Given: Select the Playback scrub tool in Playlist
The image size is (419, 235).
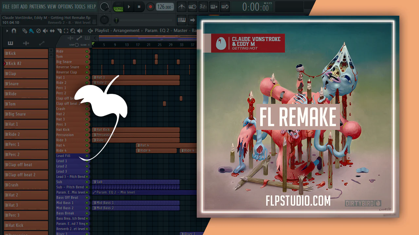Looking at the screenshot, I should point(80,31).
